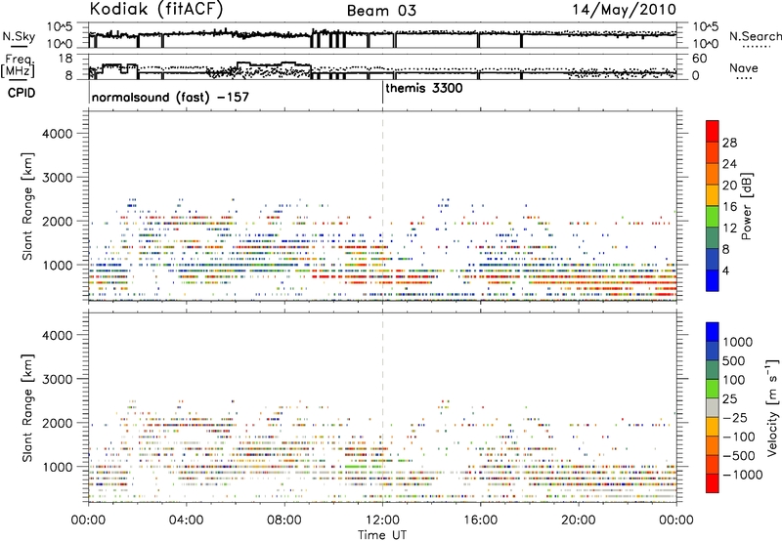Click the left '10^5' noise axis tick

click(x=60, y=26)
